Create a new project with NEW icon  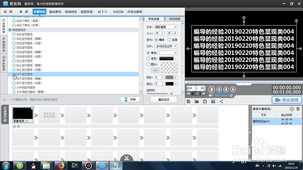click(188, 102)
